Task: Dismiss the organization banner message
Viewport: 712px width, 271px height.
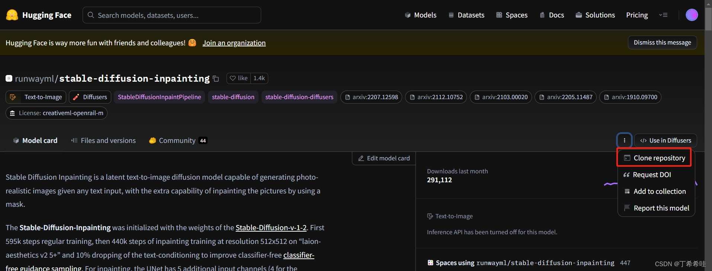Action: click(x=662, y=42)
